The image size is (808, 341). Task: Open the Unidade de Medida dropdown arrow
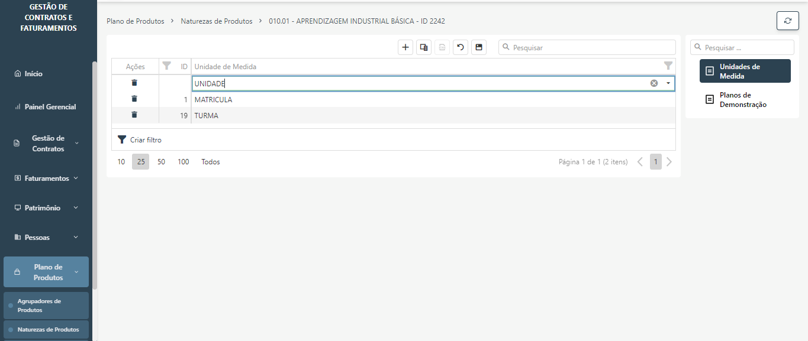tap(668, 83)
